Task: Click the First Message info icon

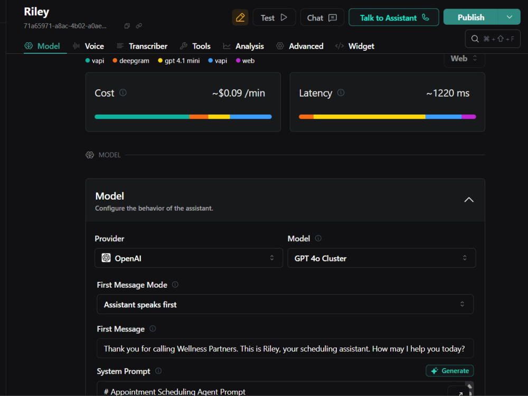Action: [x=153, y=328]
